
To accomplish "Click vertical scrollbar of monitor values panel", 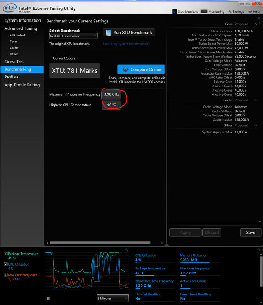I will coord(261,272).
